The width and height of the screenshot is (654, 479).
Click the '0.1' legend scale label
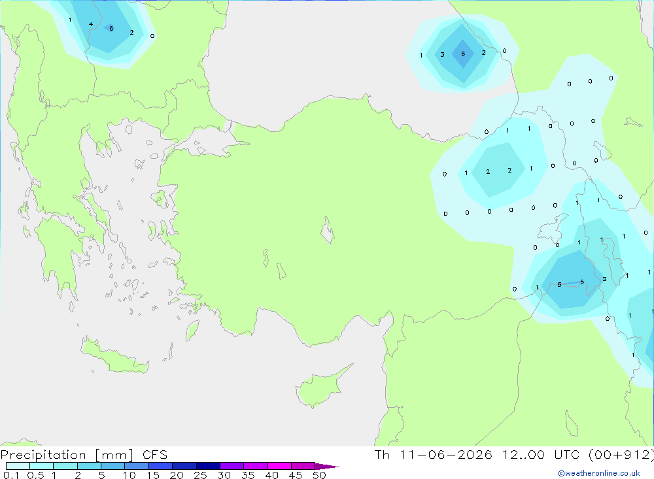(x=11, y=475)
